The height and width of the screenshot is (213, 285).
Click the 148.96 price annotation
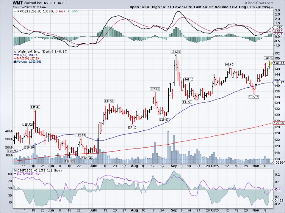click(x=269, y=58)
